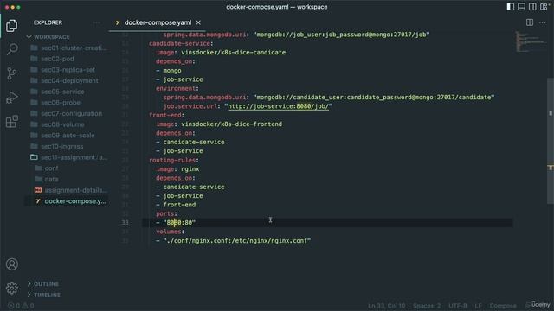Screen dimensions: 554x311
Task: Click the routing-rules: service key
Action: pos(174,160)
